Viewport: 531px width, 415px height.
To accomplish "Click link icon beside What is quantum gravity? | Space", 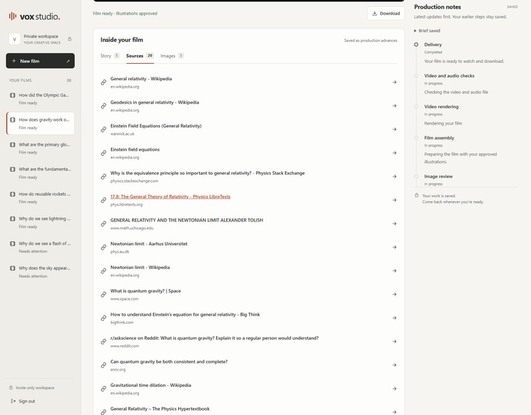I will click(x=104, y=295).
